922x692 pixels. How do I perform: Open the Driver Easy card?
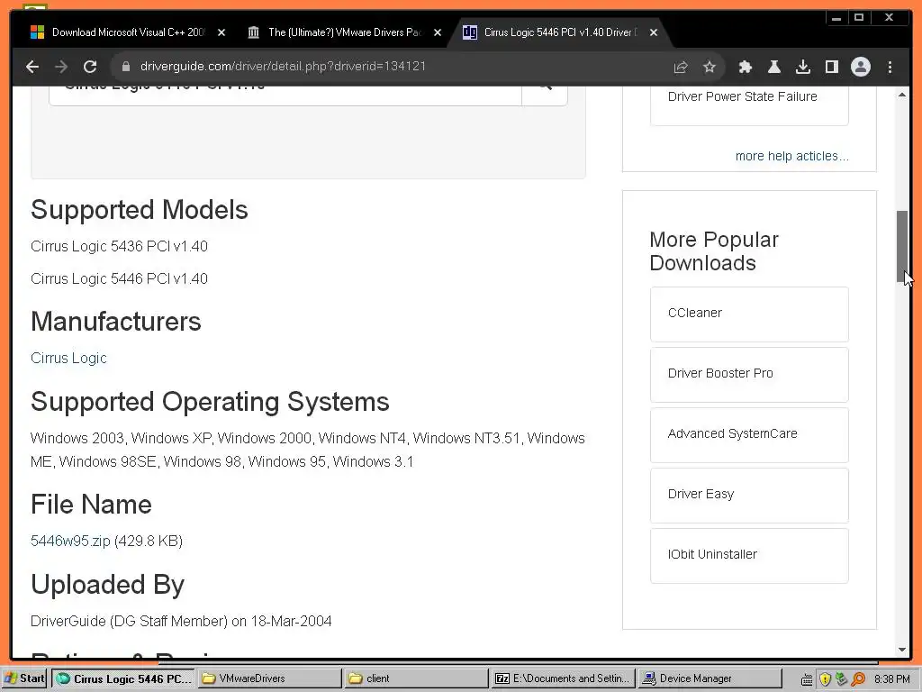[x=749, y=496]
